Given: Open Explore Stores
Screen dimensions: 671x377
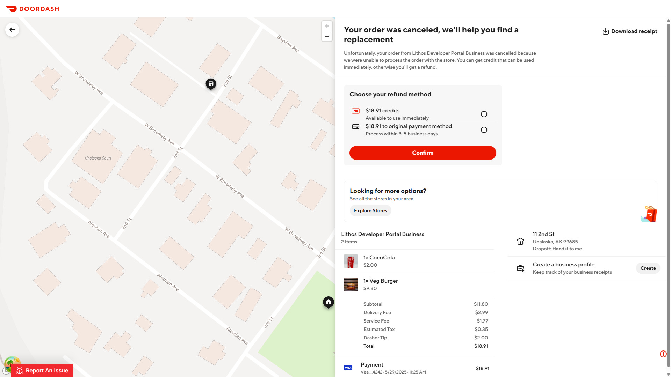Looking at the screenshot, I should pos(370,210).
